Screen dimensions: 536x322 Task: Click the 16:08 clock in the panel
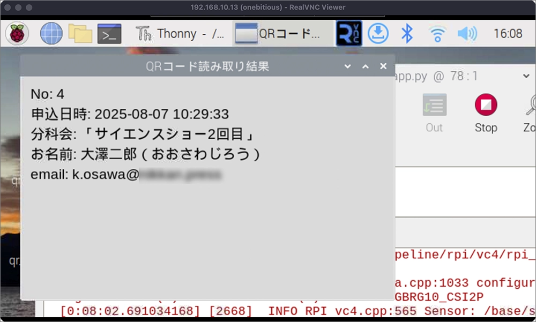(508, 34)
